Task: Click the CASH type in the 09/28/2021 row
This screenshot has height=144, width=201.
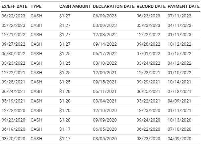Action: tap(37, 82)
